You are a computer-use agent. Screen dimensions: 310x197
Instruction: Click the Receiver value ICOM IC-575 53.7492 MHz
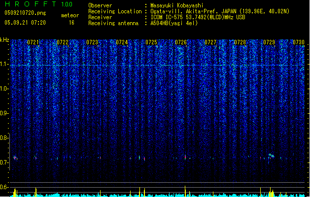(198, 17)
